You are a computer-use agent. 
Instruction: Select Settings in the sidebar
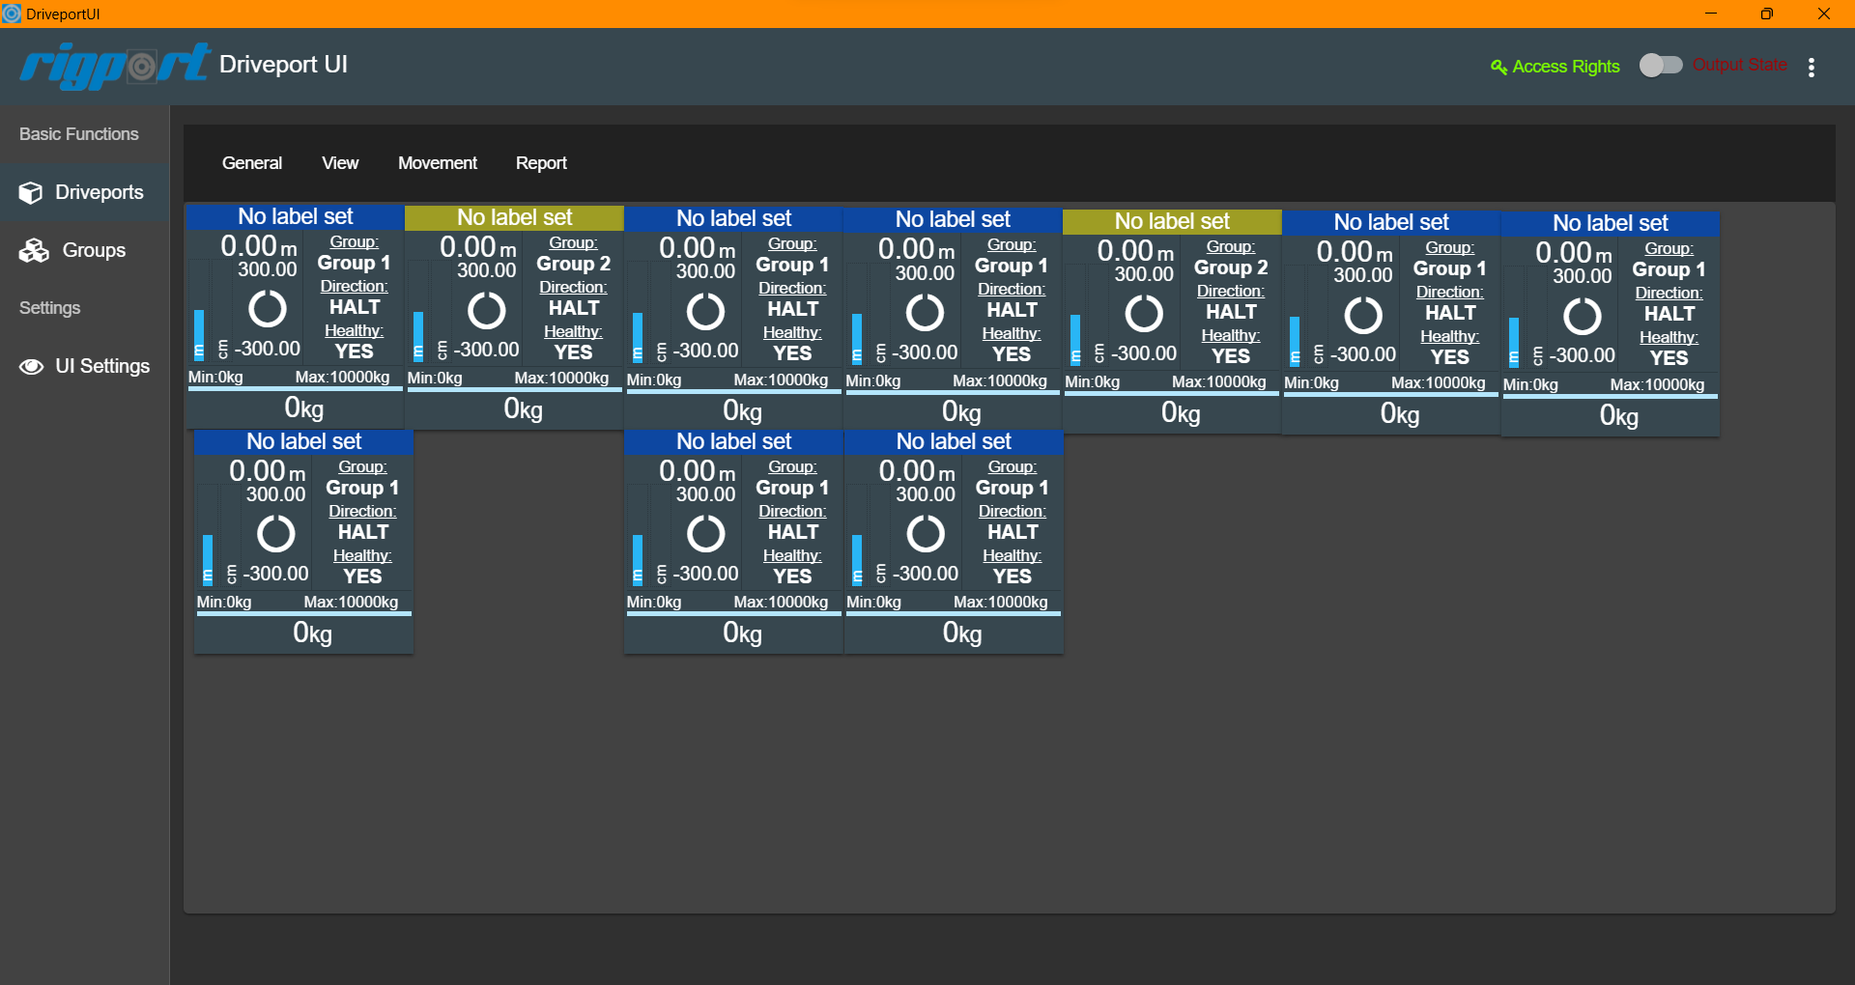click(x=50, y=308)
